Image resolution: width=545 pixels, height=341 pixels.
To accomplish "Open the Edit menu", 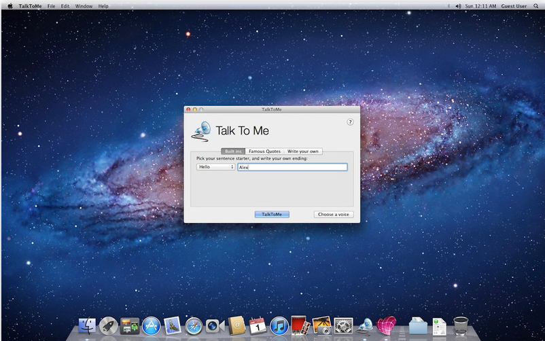I will coord(65,6).
